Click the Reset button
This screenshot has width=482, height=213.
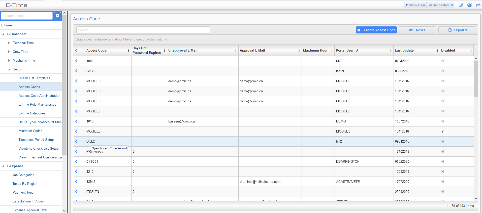point(417,30)
